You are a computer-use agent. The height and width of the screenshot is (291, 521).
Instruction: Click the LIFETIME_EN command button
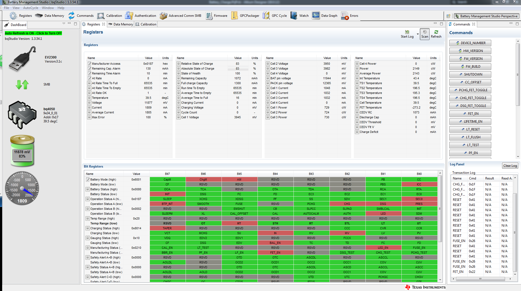click(470, 122)
